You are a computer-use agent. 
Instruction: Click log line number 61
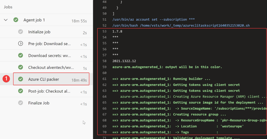(104, 79)
